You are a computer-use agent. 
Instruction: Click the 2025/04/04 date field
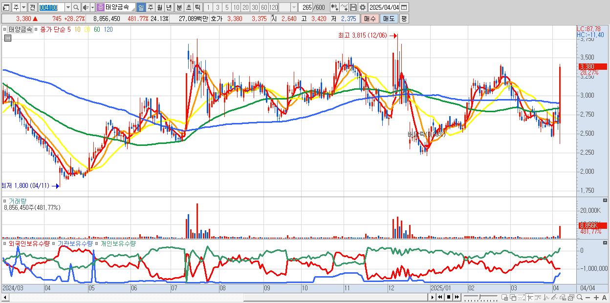pos(384,7)
